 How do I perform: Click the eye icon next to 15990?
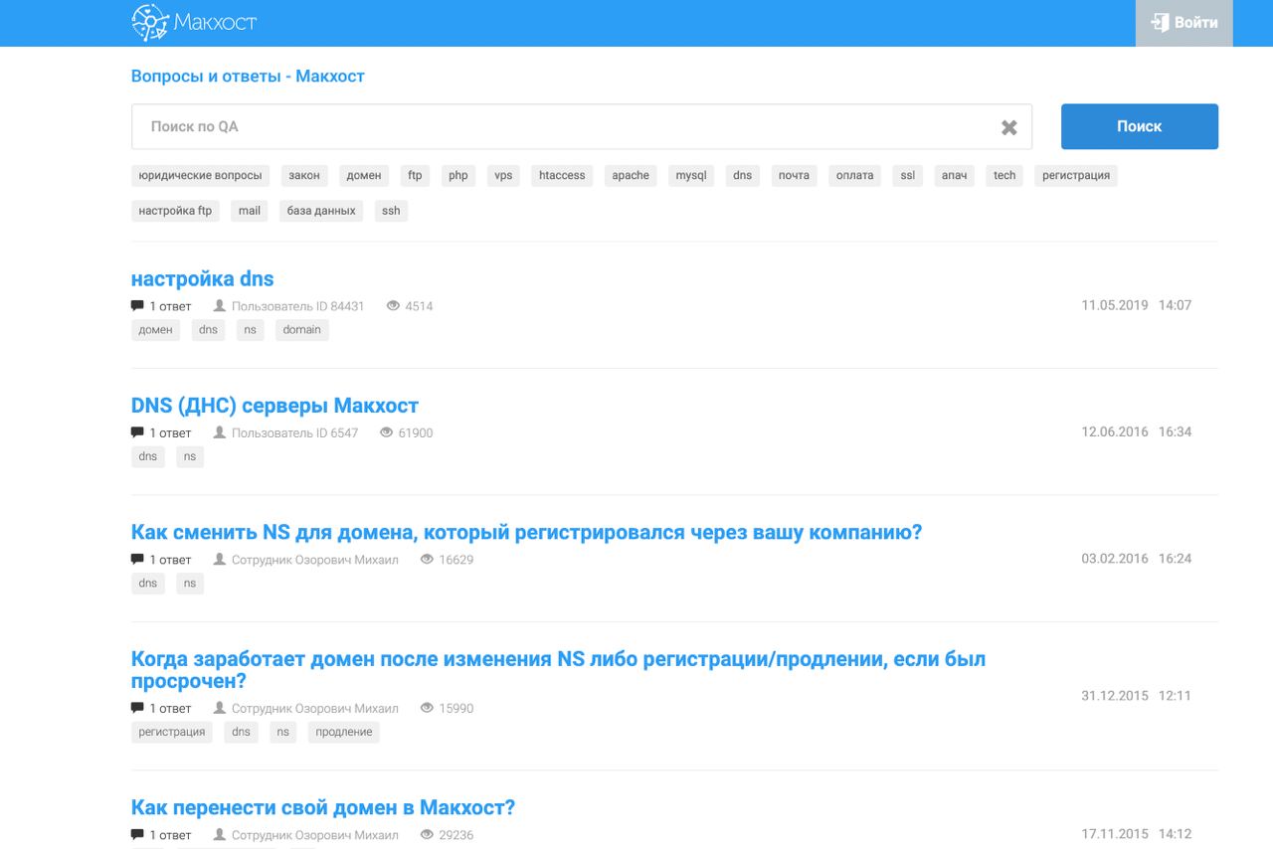point(428,708)
